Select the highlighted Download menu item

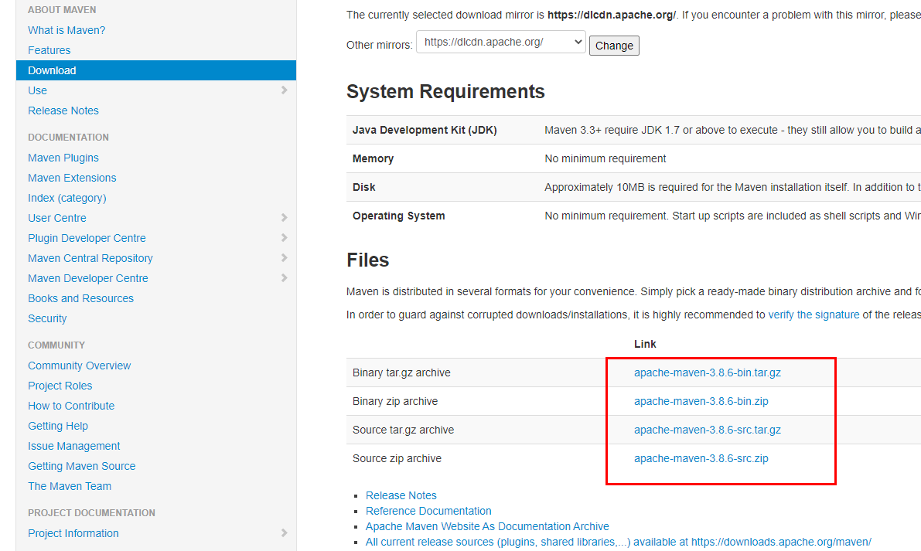point(155,70)
